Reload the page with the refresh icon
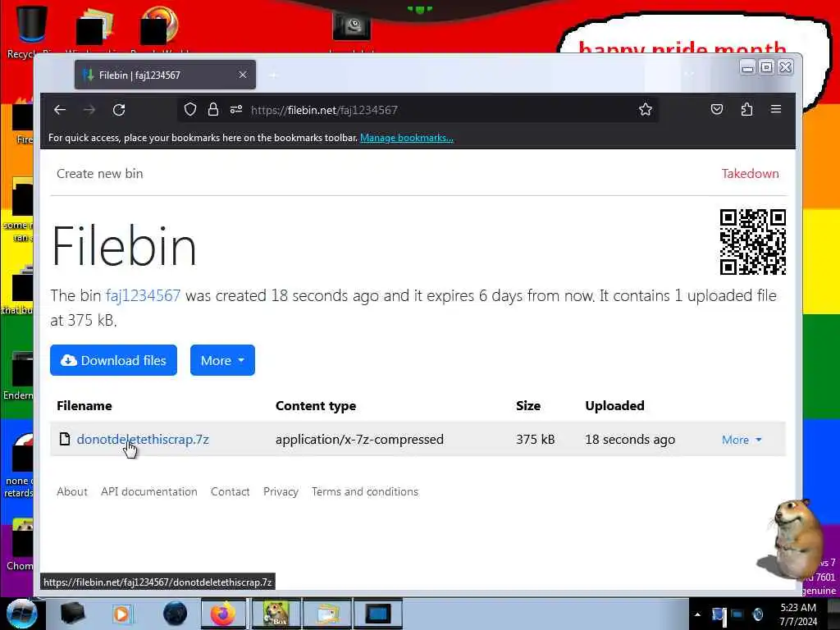The width and height of the screenshot is (840, 630). click(x=119, y=110)
